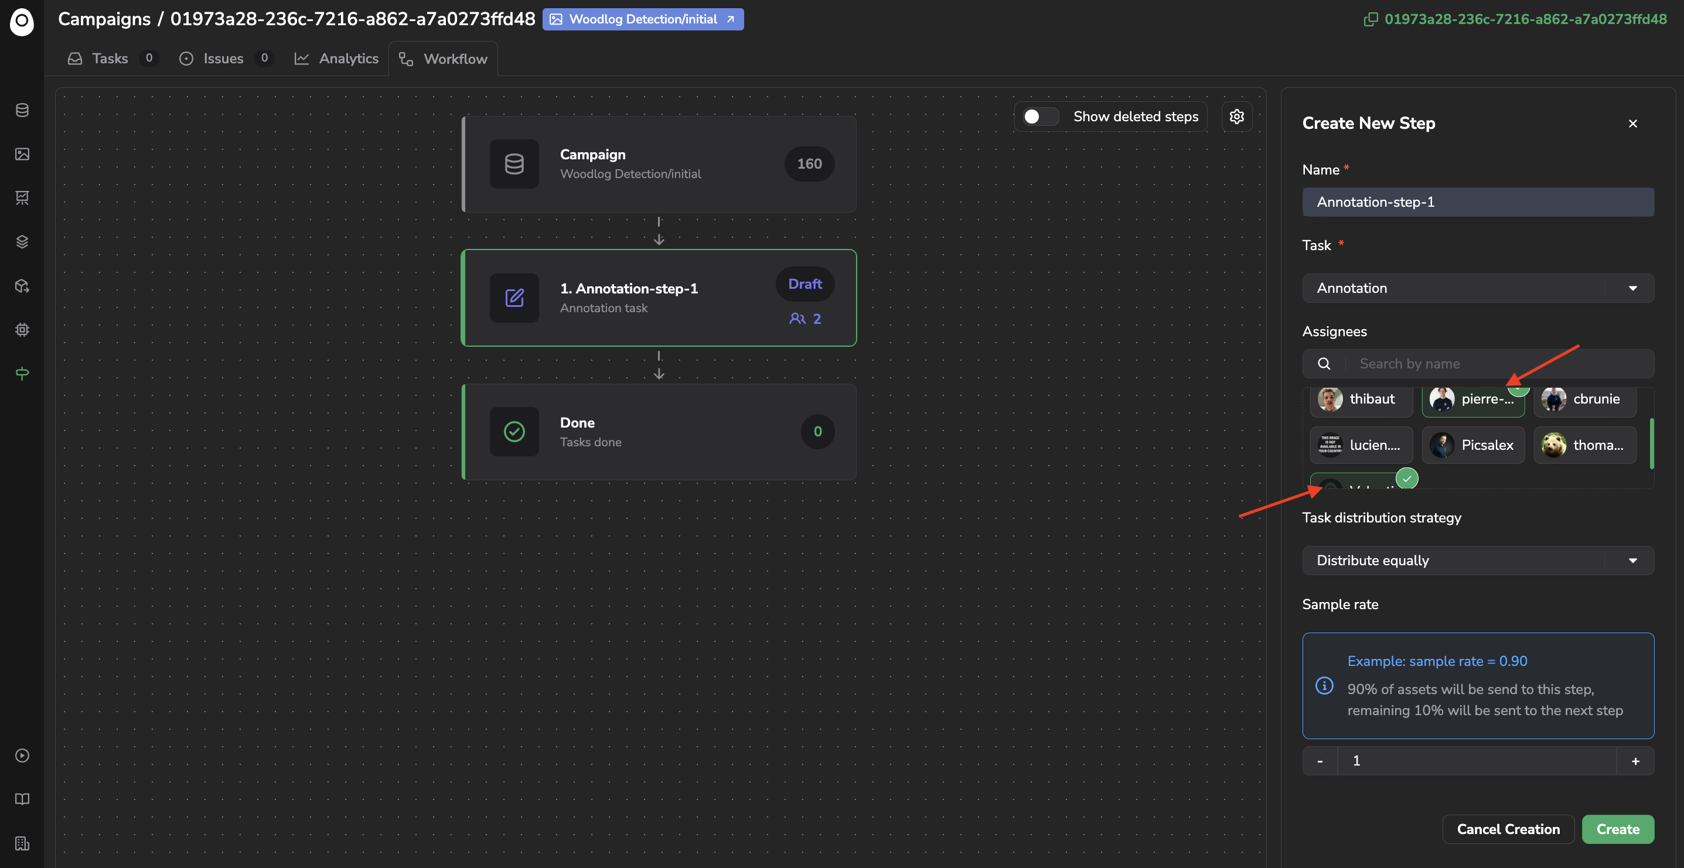
Task: Select the 1. Annotation-step-1 node
Action: 659,298
